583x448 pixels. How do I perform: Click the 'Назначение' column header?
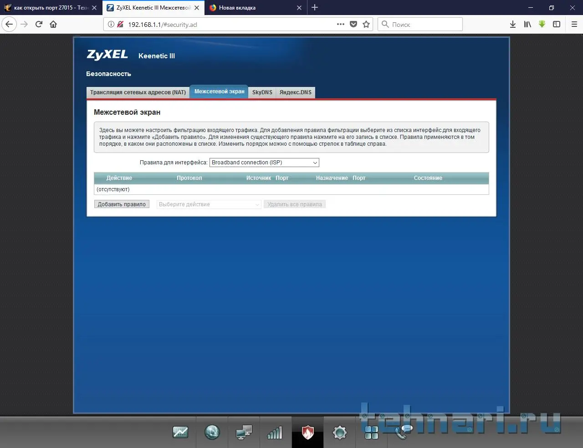pos(332,178)
